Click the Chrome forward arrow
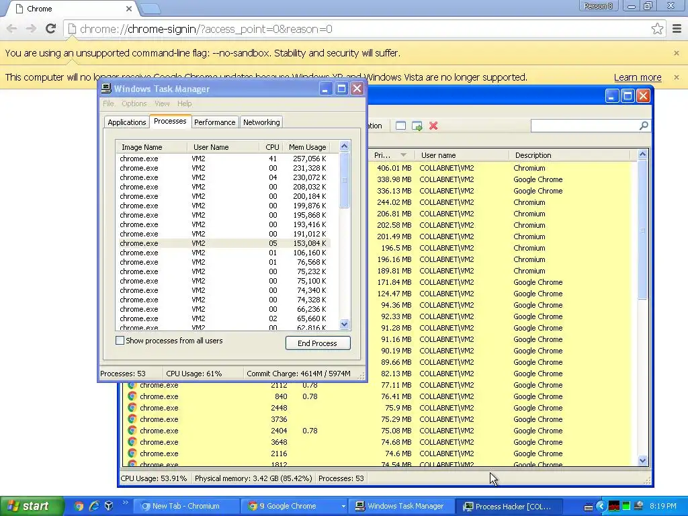 point(31,29)
